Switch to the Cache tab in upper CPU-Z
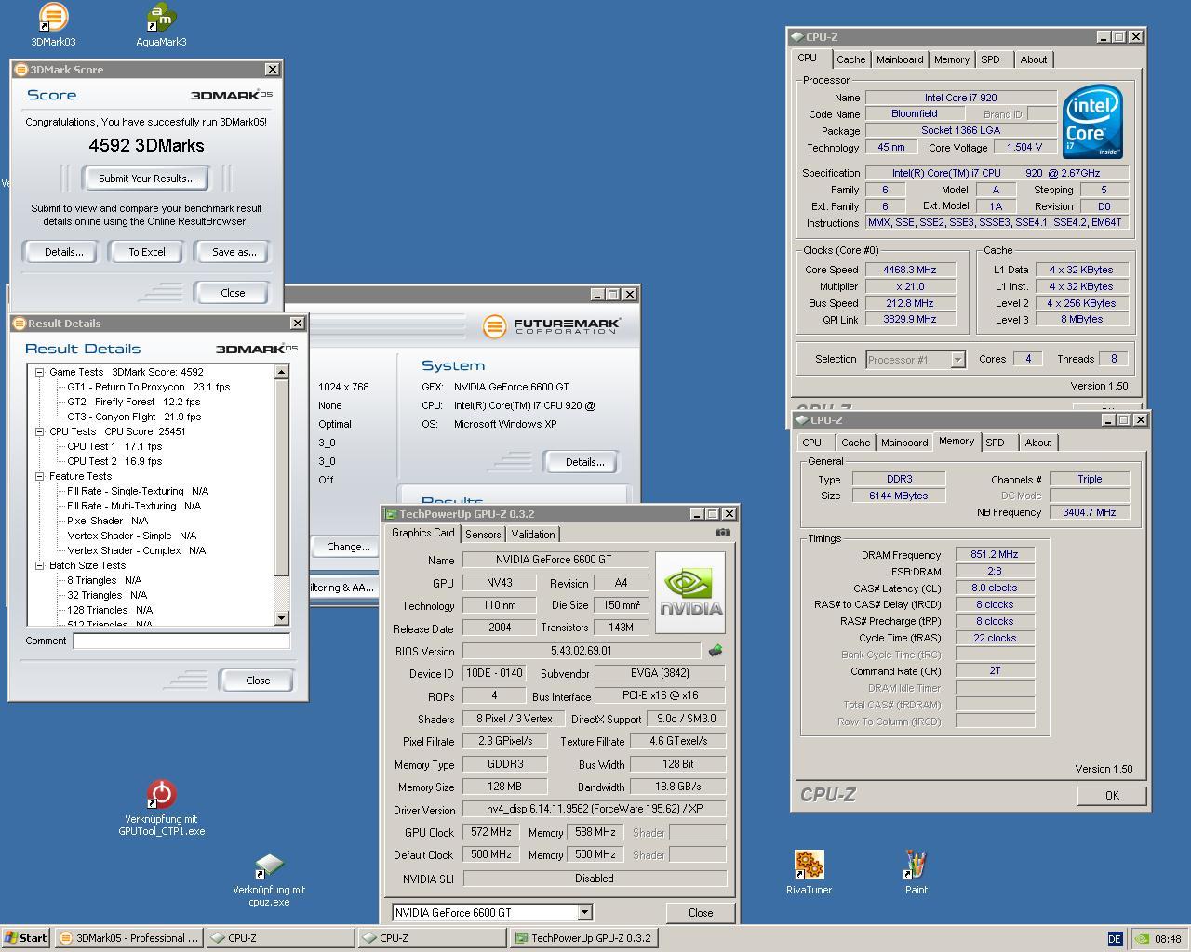Screen dimensions: 1191x952 (x=850, y=59)
